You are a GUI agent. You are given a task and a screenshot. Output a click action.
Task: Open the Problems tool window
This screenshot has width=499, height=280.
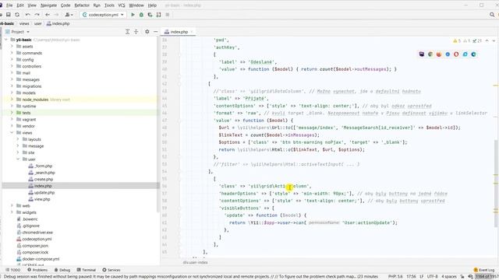[x=37, y=270]
